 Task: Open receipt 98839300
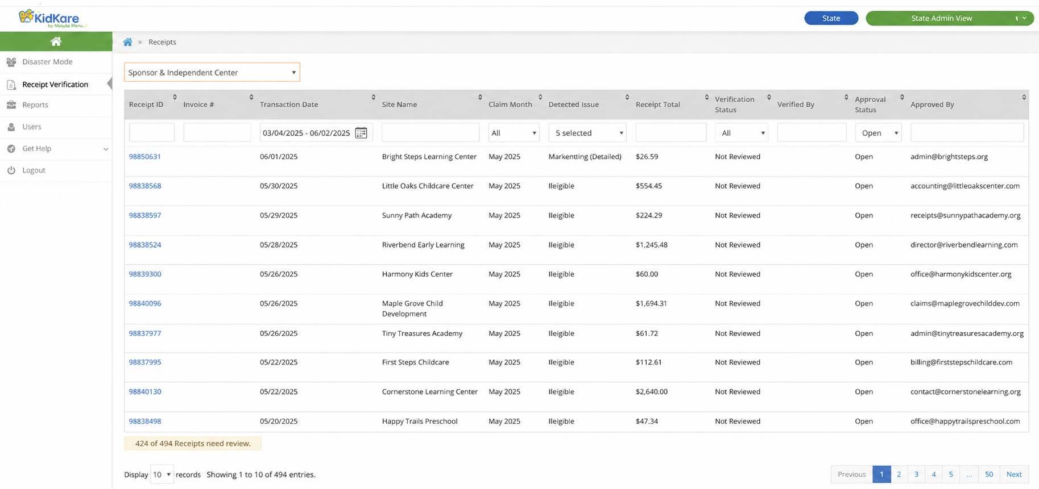(x=145, y=274)
